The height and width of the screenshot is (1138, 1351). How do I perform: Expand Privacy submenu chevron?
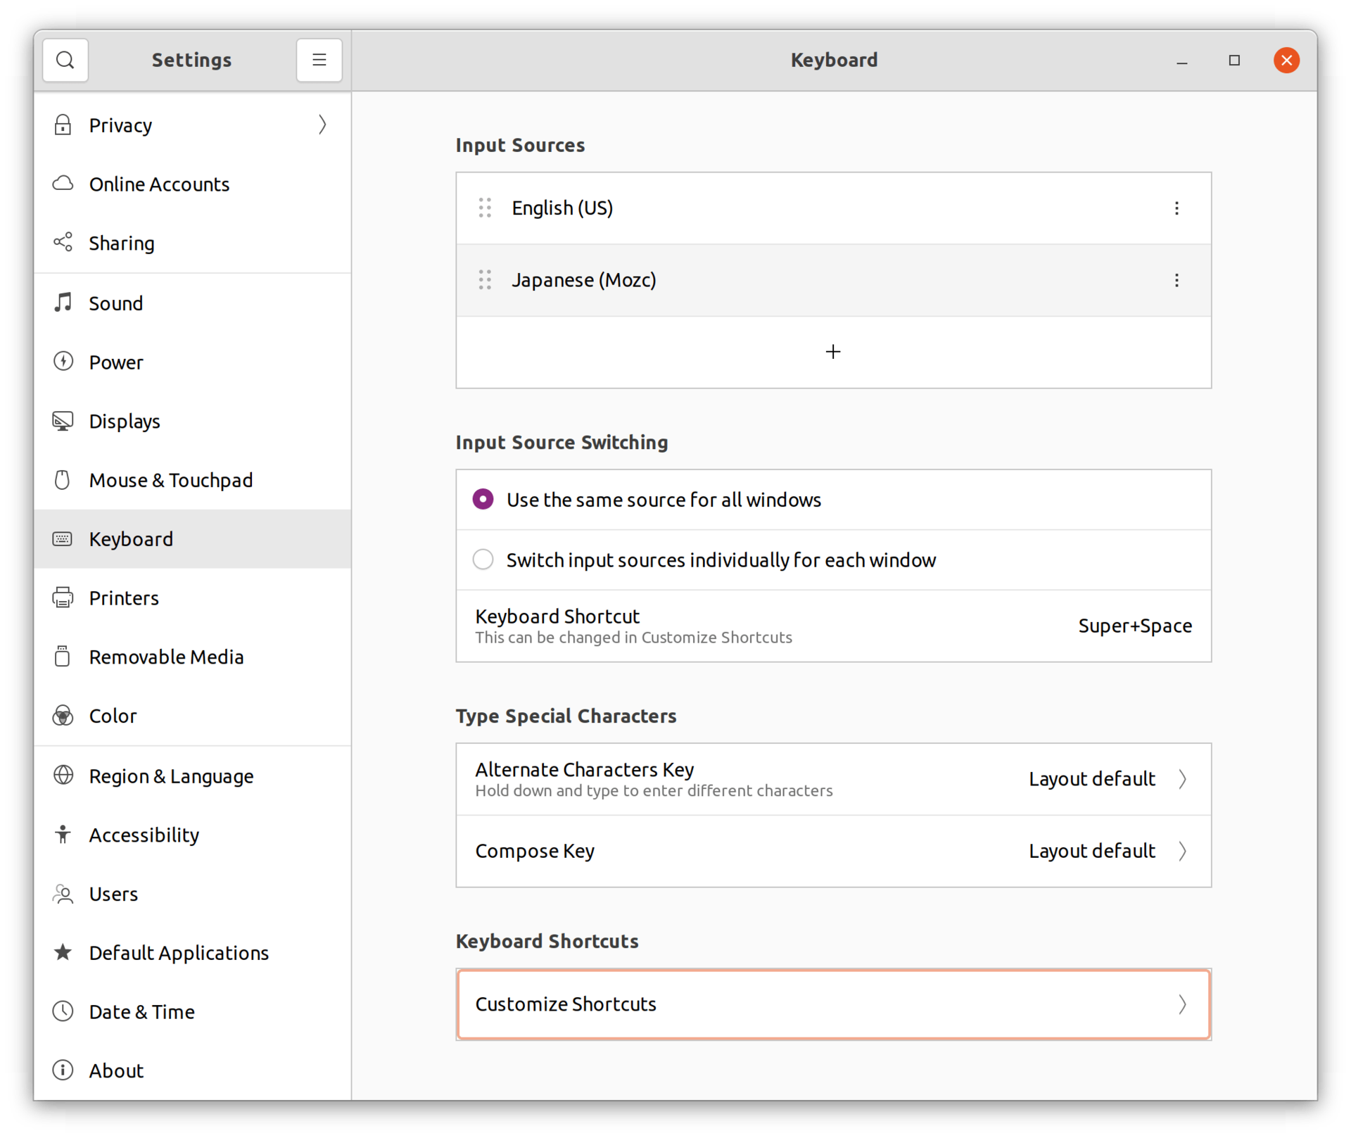(322, 125)
